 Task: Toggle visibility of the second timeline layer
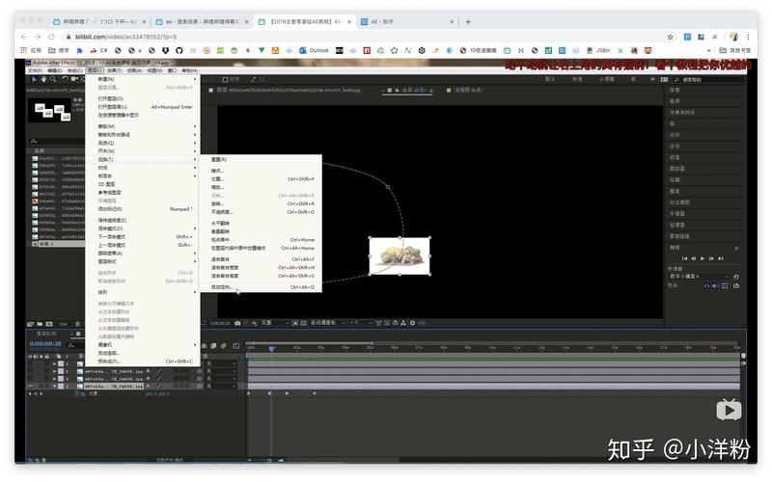coord(32,370)
